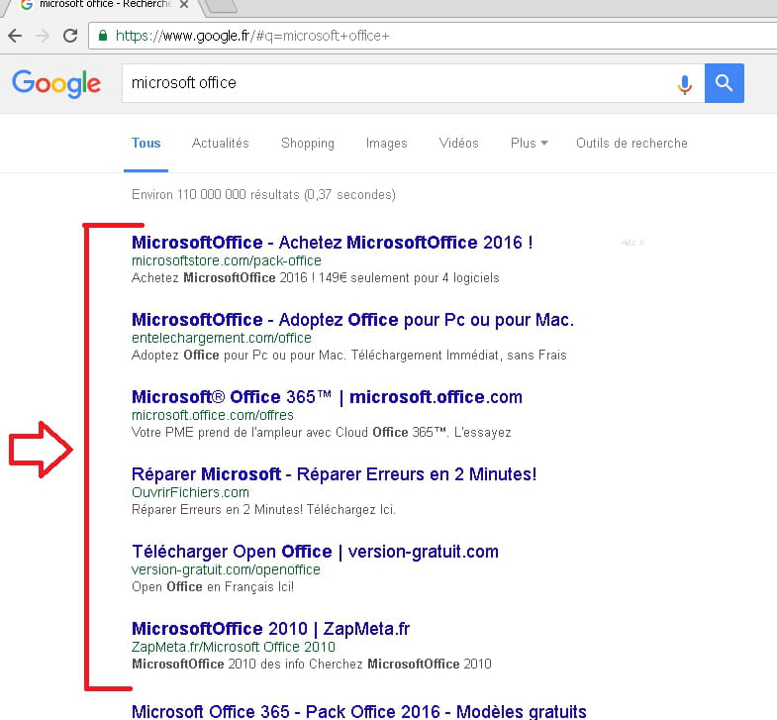Open 'Télécharger Open Office' result
Screen dimensions: 777x720
[x=315, y=552]
